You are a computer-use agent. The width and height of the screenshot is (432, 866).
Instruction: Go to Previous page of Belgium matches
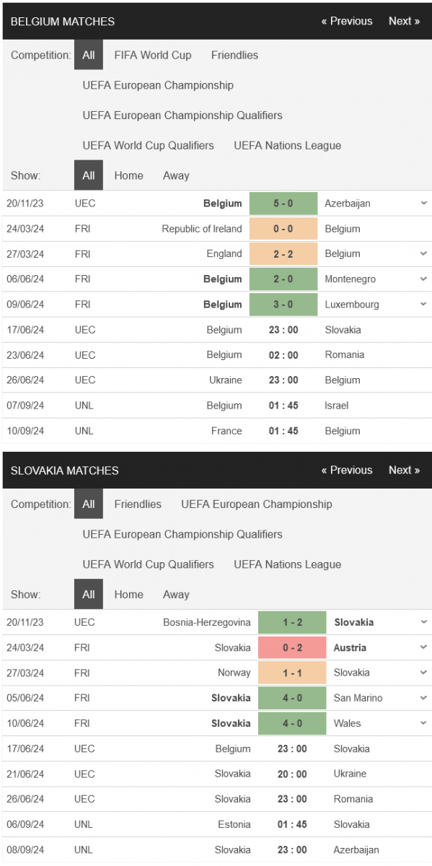tap(347, 21)
